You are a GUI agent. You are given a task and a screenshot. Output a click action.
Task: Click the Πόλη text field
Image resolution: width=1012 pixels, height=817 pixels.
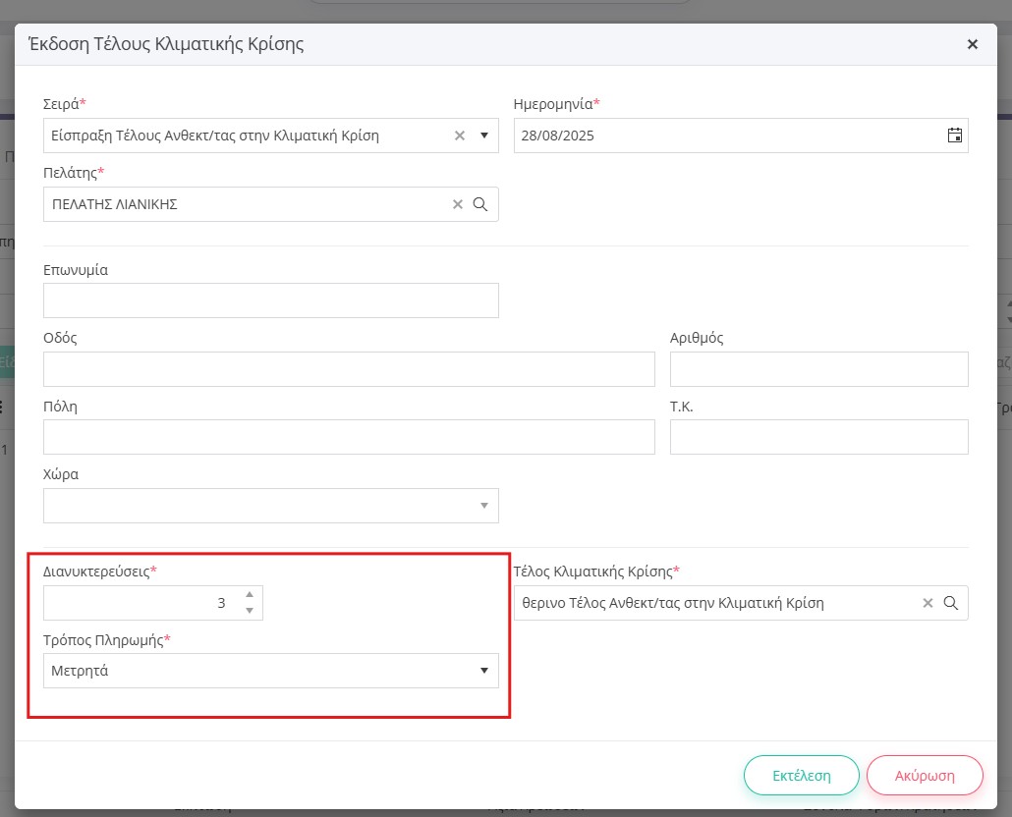point(349,437)
